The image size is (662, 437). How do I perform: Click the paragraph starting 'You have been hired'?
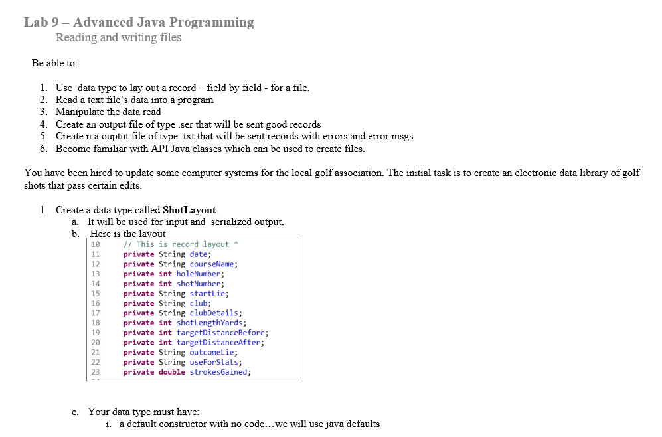coord(332,179)
